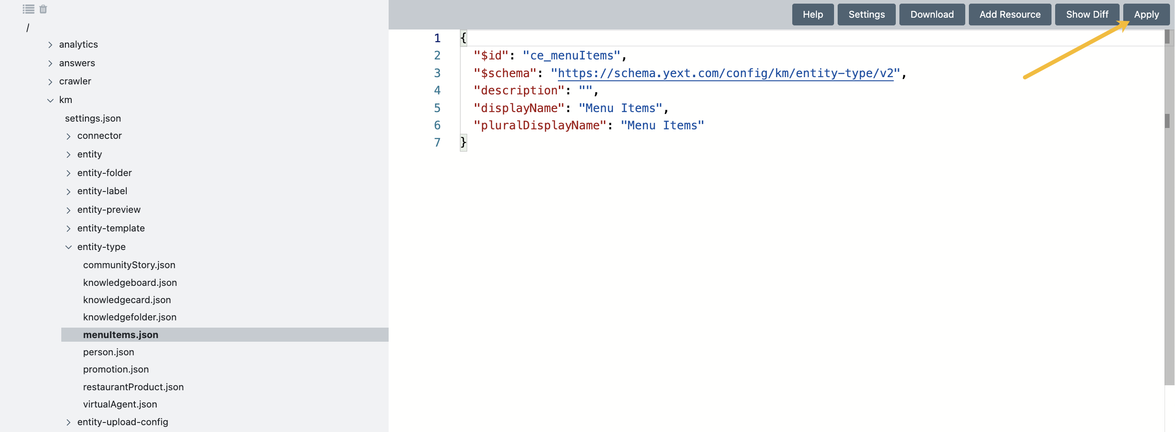1175x432 pixels.
Task: Click the crawler folder label
Action: tap(75, 81)
